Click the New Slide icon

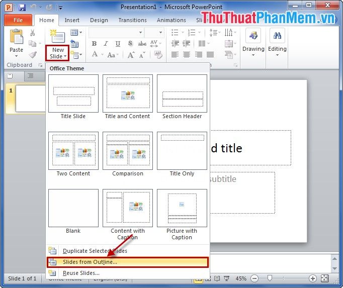pos(57,36)
